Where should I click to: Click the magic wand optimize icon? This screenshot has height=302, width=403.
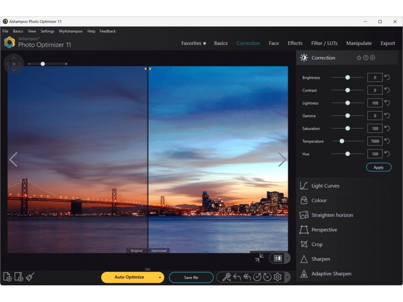[x=226, y=277]
